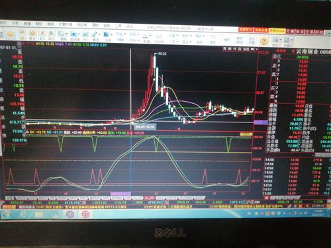Click the clock period toolbar icon
Viewport: 331px width, 248px height.
pos(62,34)
